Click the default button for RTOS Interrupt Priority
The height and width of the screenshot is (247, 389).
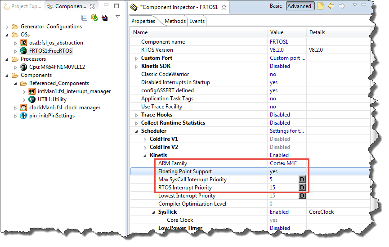(x=302, y=188)
